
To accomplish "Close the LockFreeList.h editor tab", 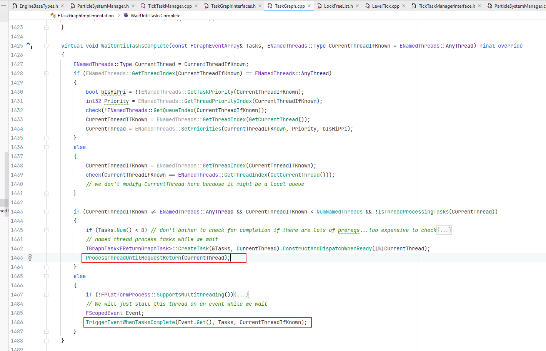I will point(356,6).
